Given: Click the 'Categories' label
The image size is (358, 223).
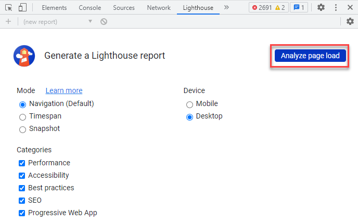Looking at the screenshot, I should pos(34,150).
